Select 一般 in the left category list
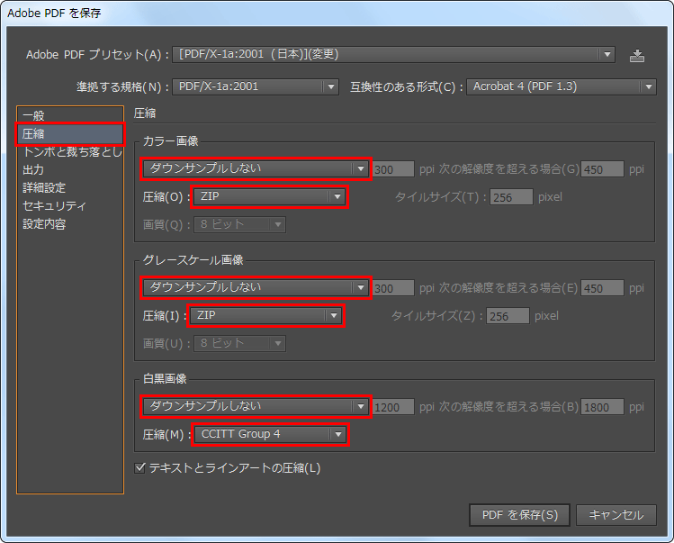This screenshot has height=543, width=674. (70, 115)
